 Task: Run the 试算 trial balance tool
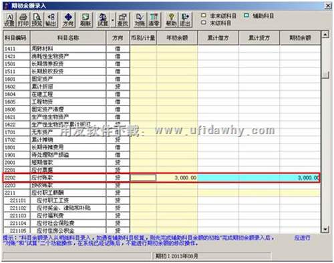point(103,20)
